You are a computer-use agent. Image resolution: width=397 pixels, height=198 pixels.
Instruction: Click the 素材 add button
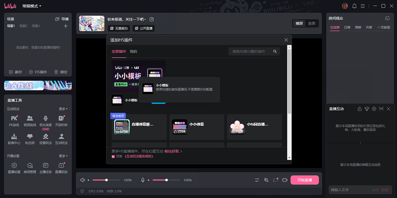point(16,72)
